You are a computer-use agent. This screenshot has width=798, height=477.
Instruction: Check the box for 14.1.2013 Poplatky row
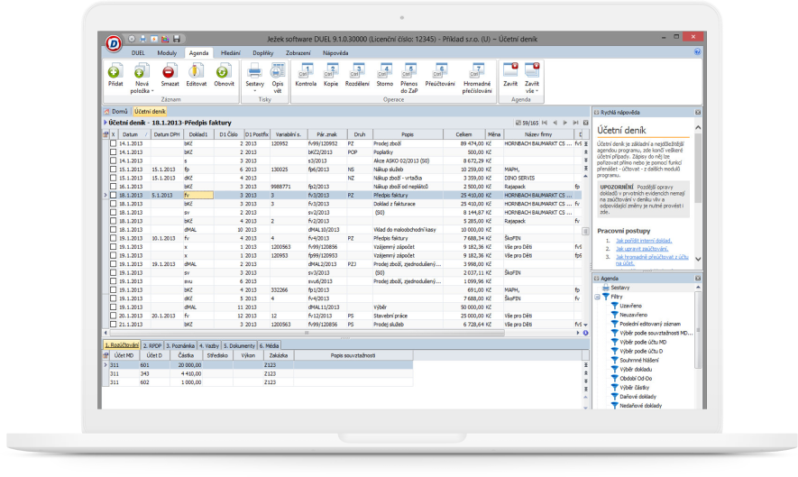[x=113, y=152]
